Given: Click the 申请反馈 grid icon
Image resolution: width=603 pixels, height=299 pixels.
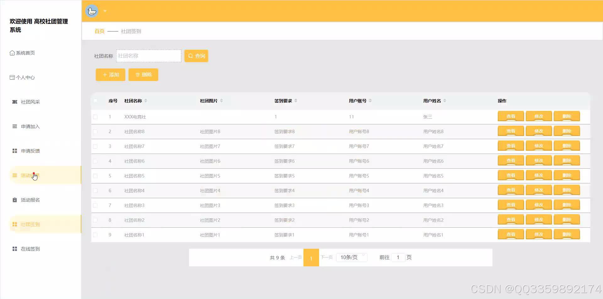Looking at the screenshot, I should 14,151.
